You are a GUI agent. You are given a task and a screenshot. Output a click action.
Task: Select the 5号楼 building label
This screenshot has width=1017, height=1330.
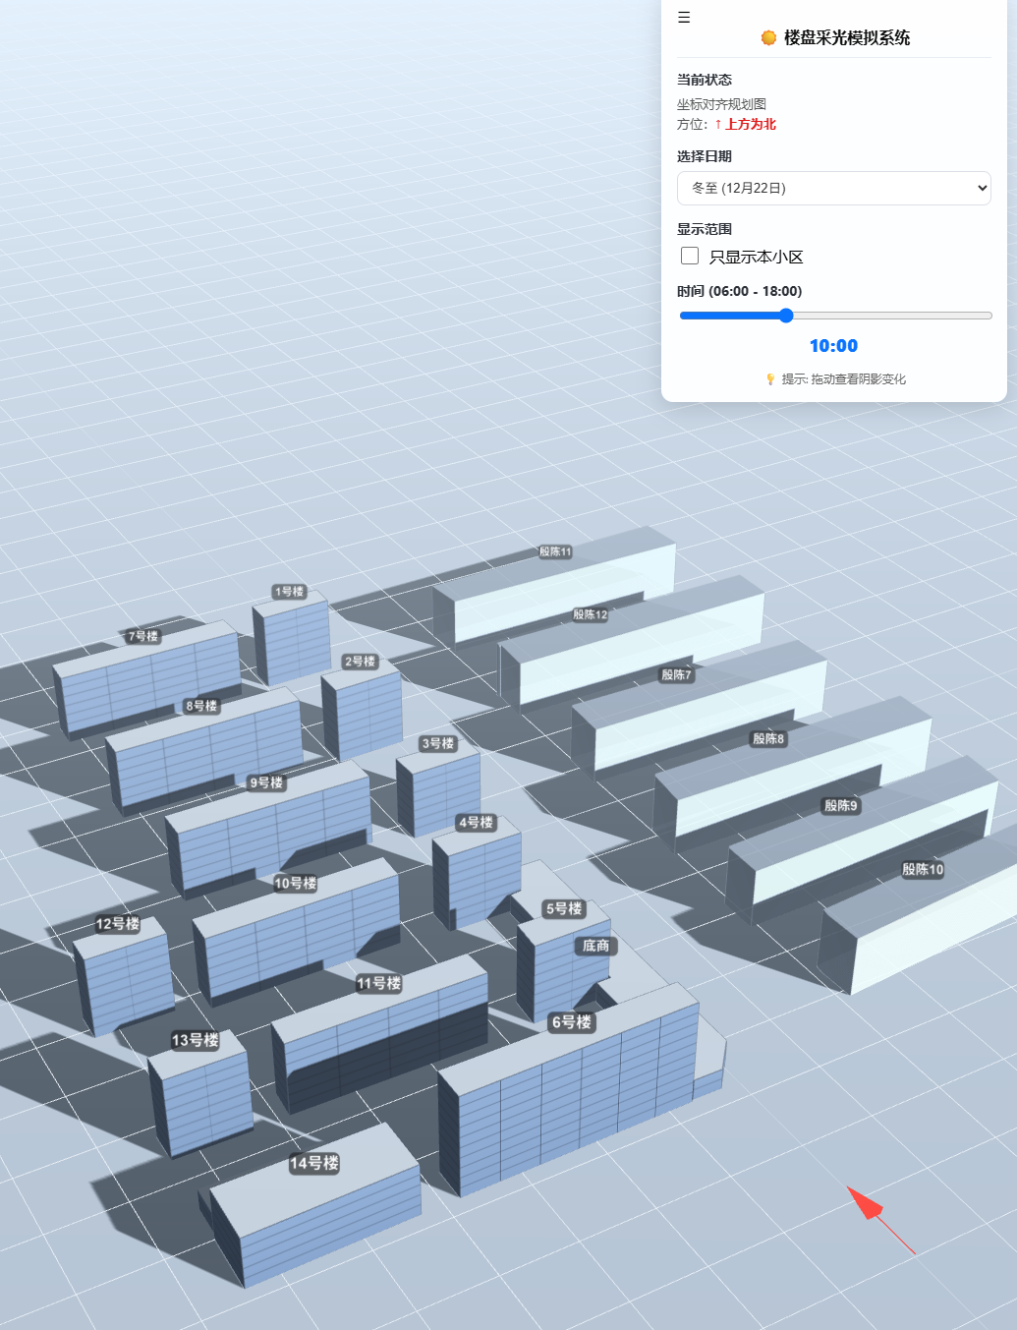[564, 908]
